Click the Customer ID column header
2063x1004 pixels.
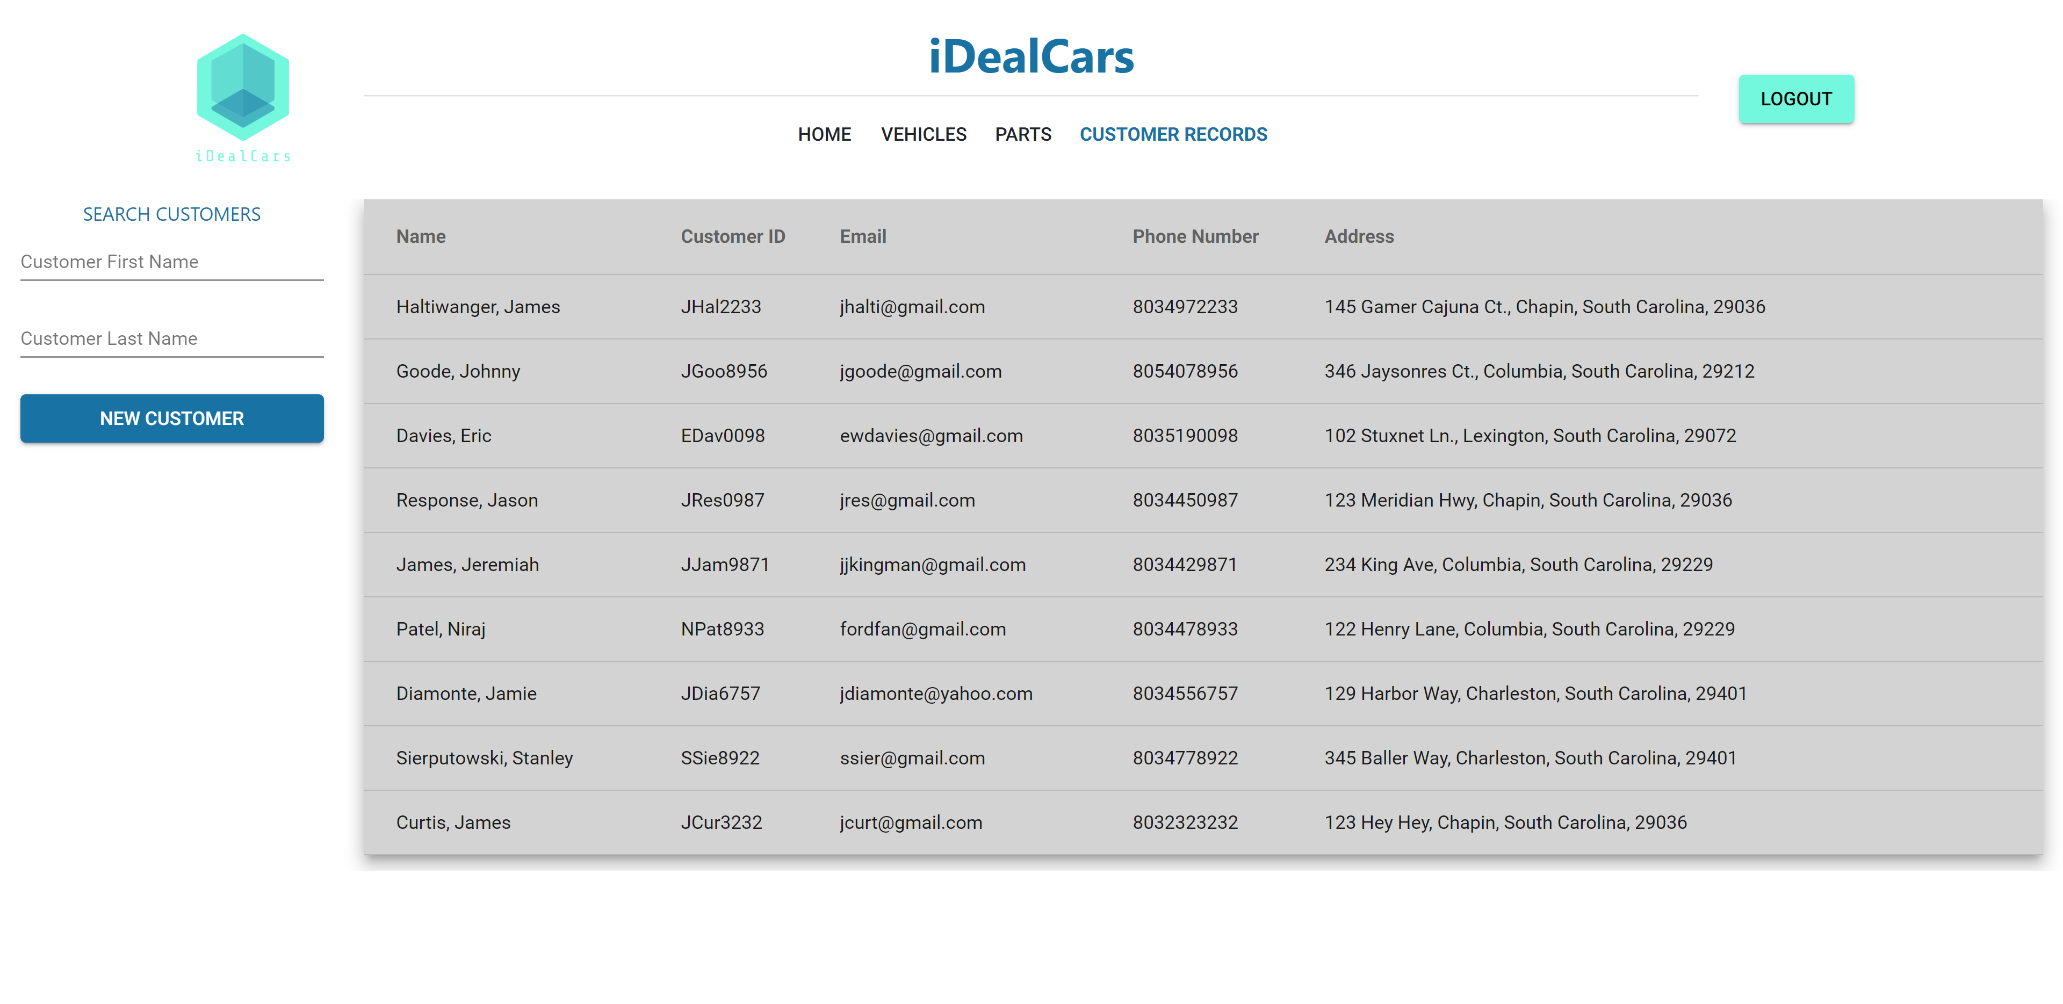[732, 236]
